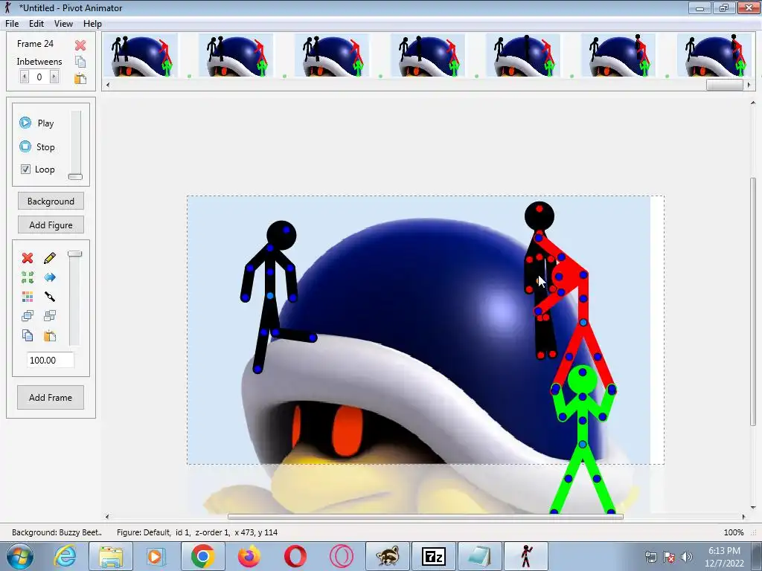This screenshot has height=571, width=762.
Task: Click the Inbetweens value field
Action: click(x=39, y=77)
